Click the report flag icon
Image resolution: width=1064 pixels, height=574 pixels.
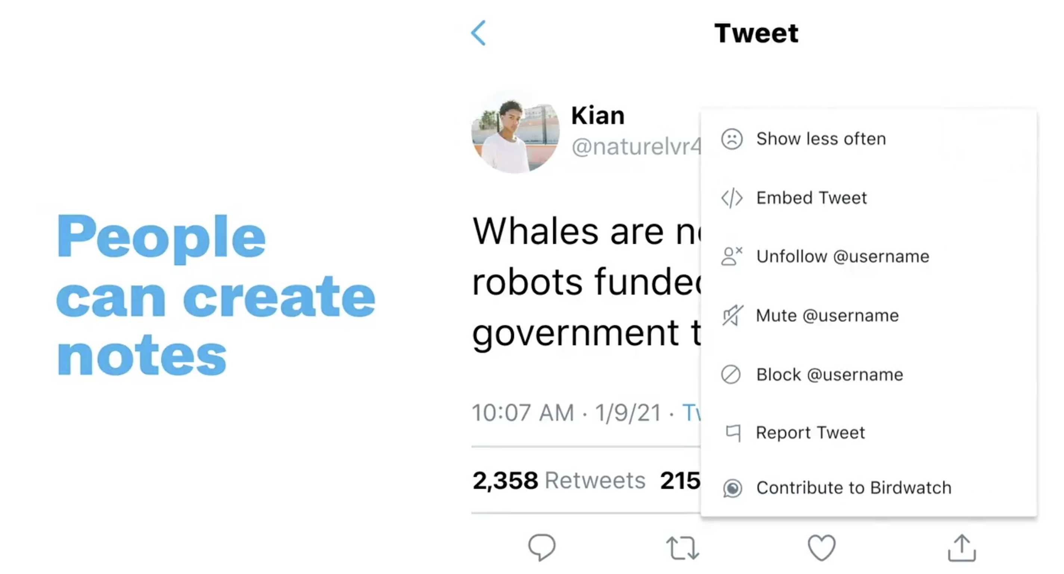733,433
